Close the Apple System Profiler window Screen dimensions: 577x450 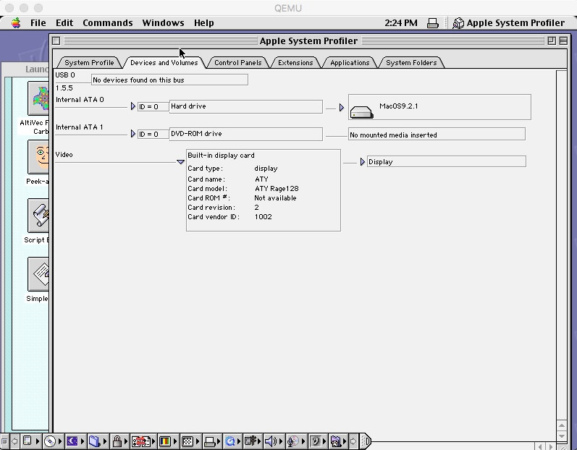point(56,41)
